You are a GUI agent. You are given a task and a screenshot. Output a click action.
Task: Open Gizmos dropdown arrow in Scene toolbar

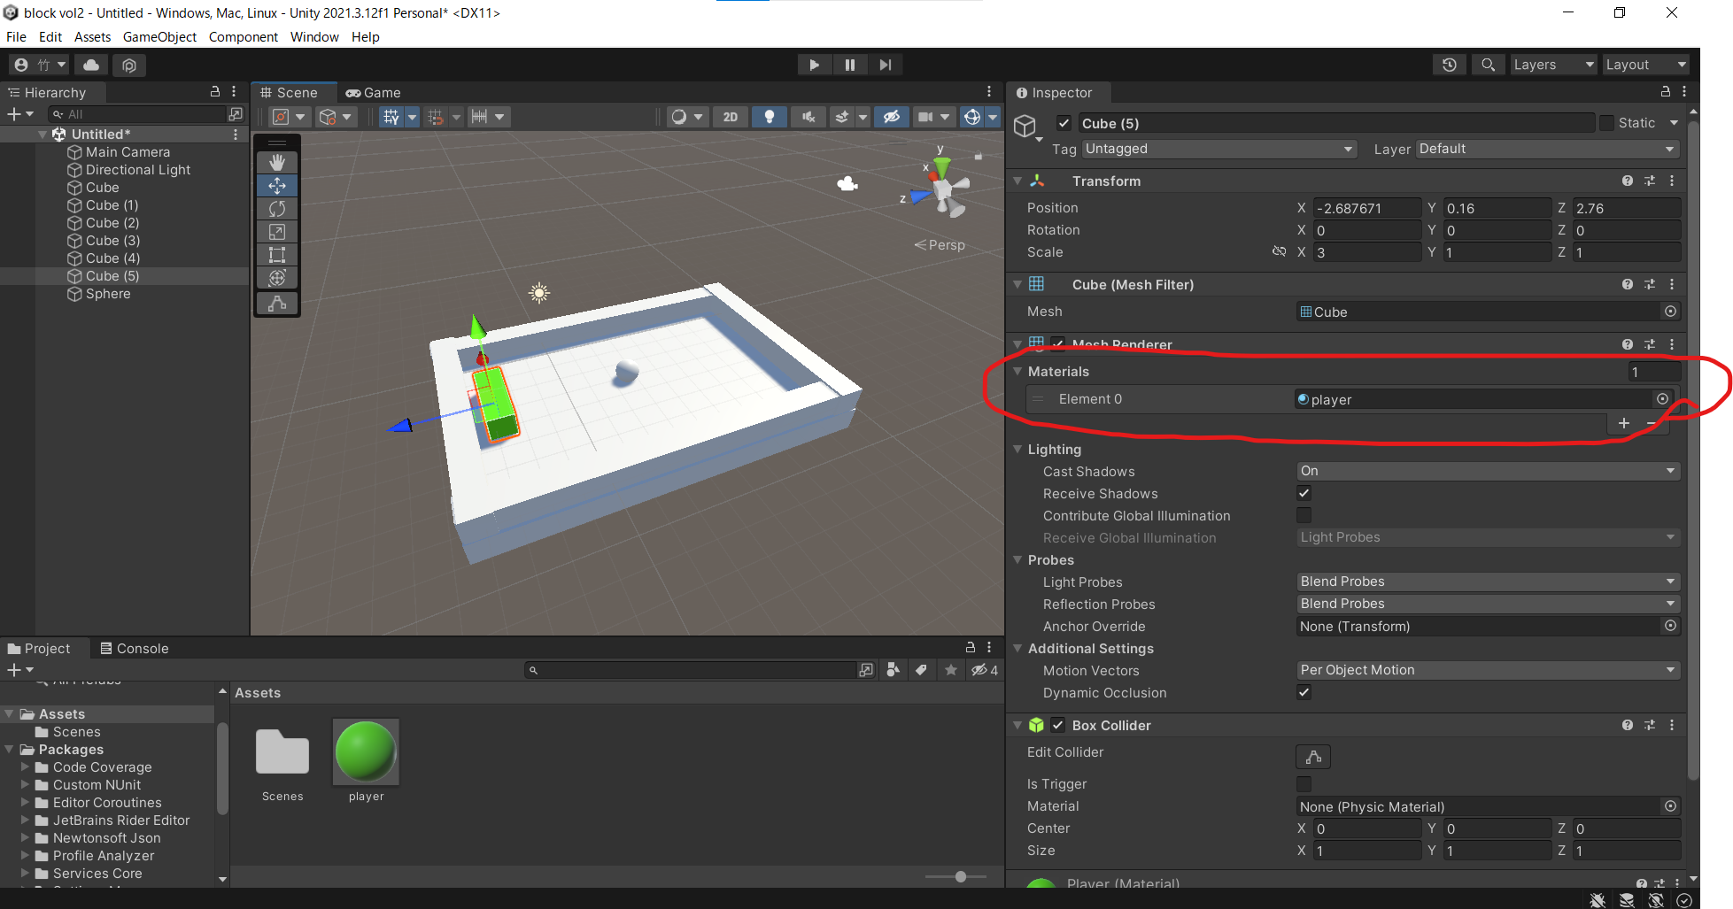(x=994, y=117)
